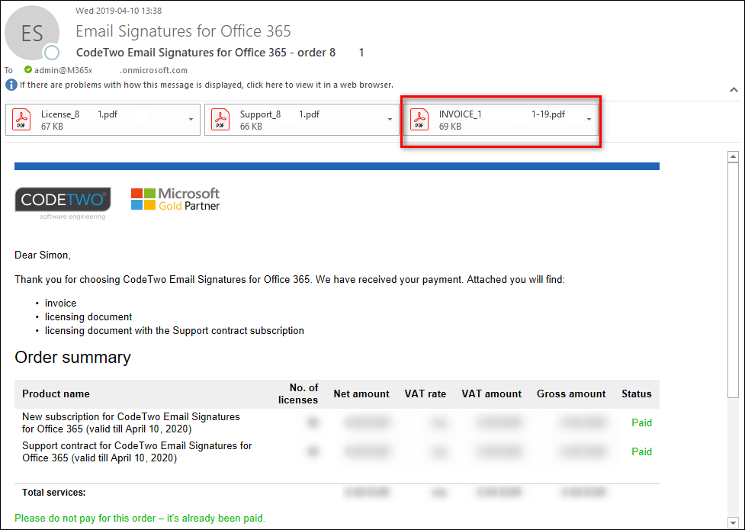Click the 69 KB file size label
Image resolution: width=745 pixels, height=530 pixels.
[x=450, y=127]
